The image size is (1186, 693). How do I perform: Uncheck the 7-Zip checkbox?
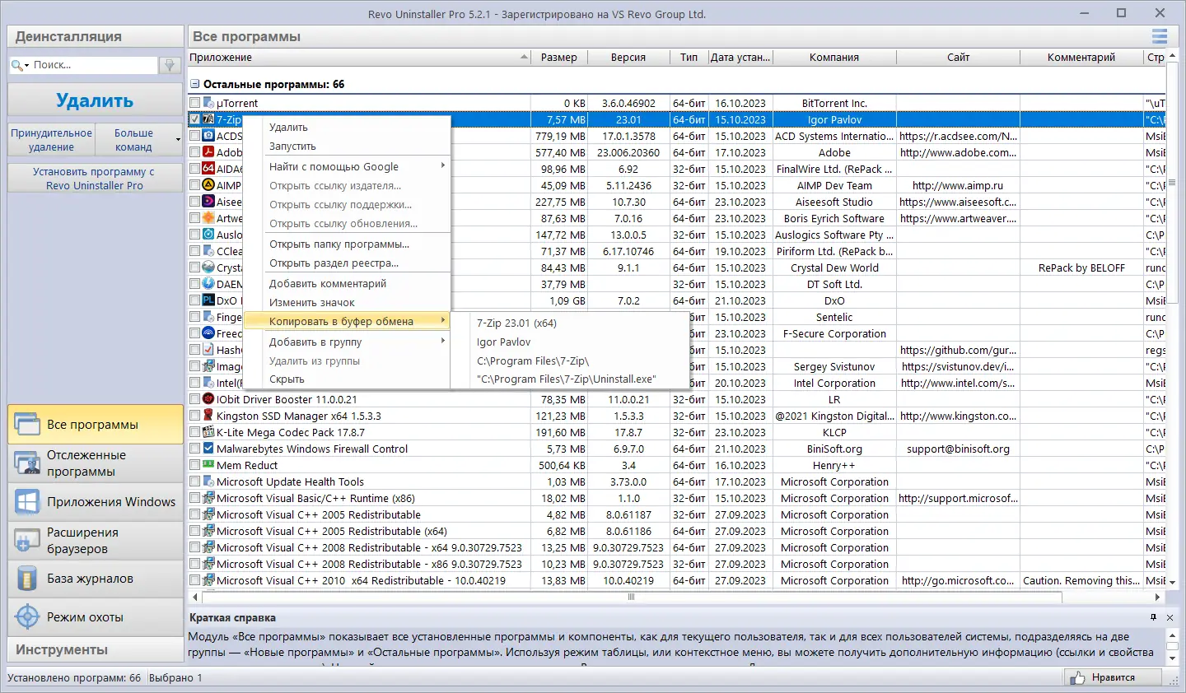click(x=194, y=119)
